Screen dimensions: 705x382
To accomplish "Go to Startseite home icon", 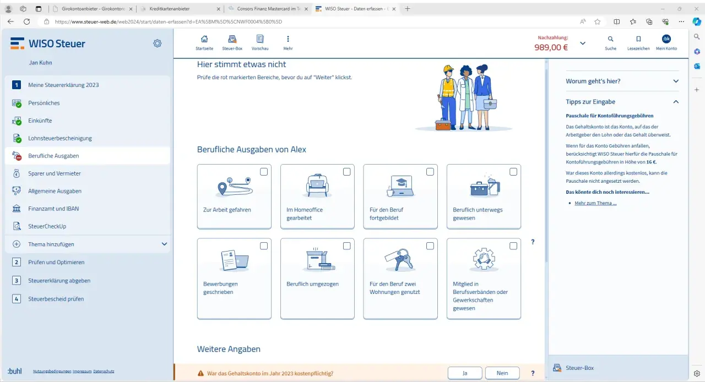I will (204, 39).
